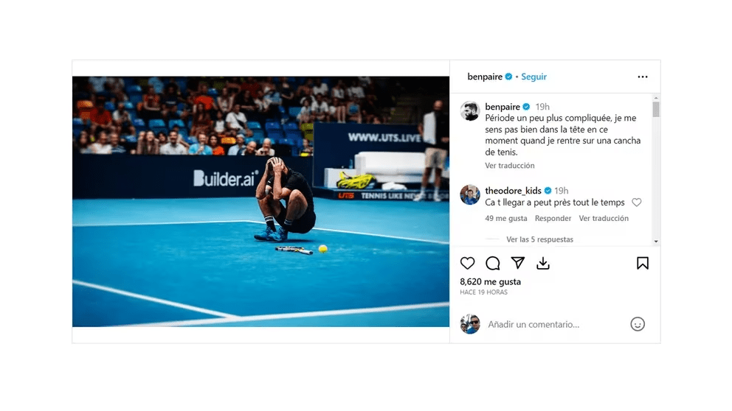
Task: Open the 8,620 me gusta likes list
Action: coord(490,281)
